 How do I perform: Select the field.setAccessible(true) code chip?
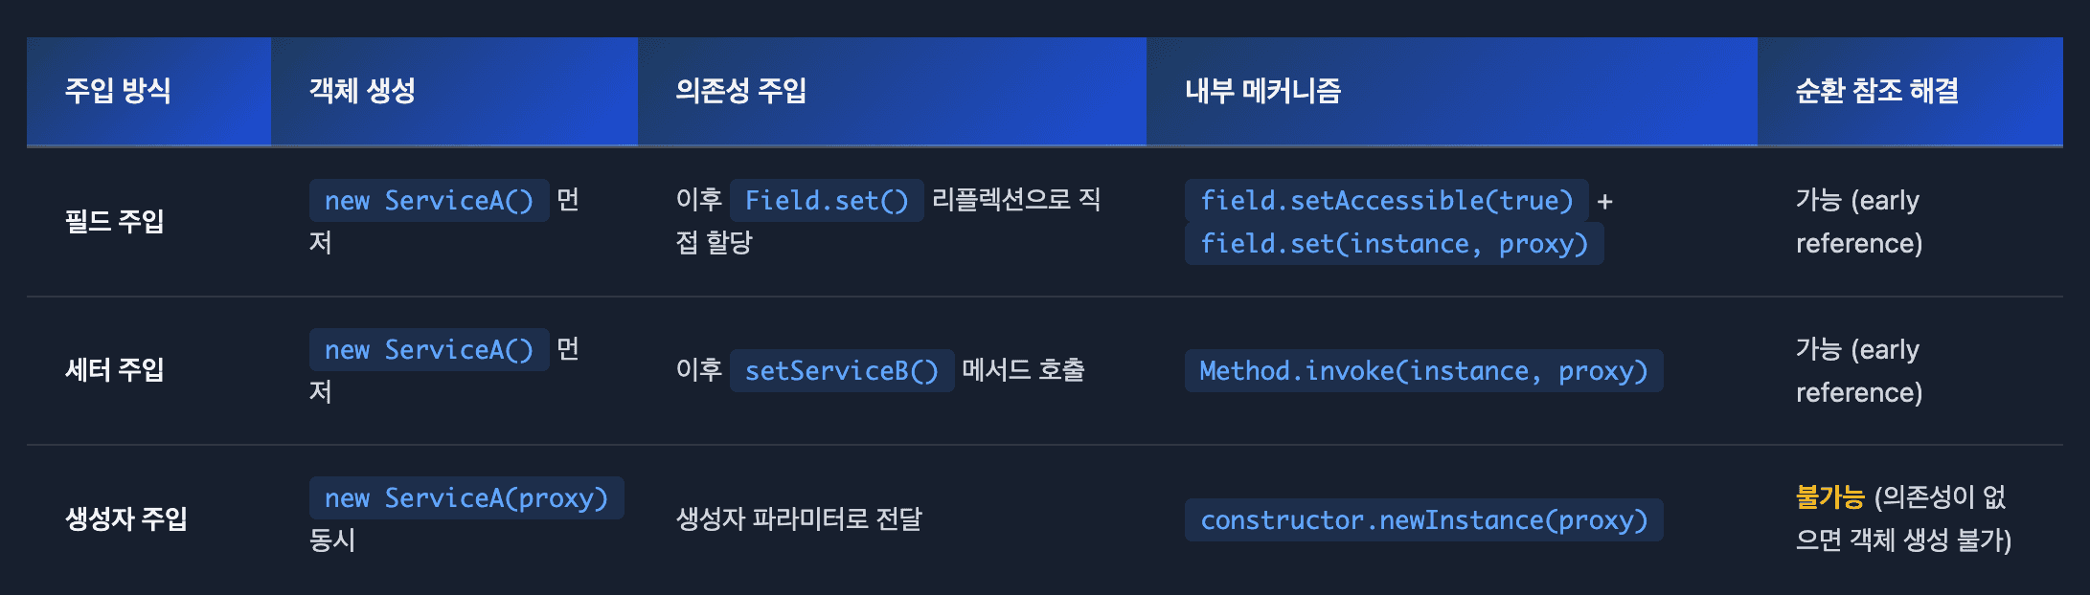pos(1386,201)
